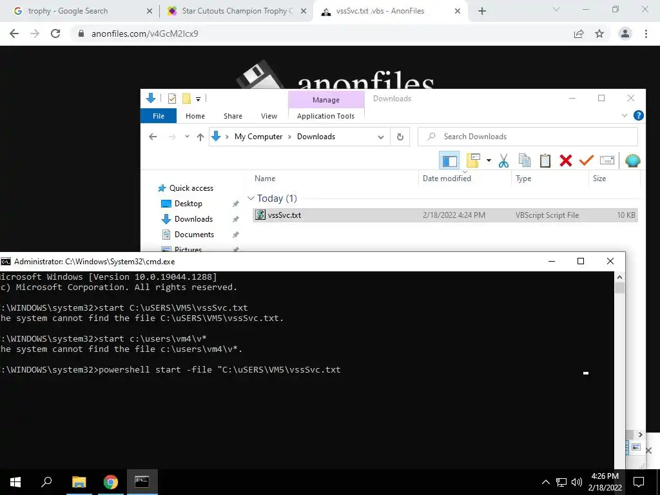Open the notification center icon
The height and width of the screenshot is (495, 660).
[x=639, y=482]
